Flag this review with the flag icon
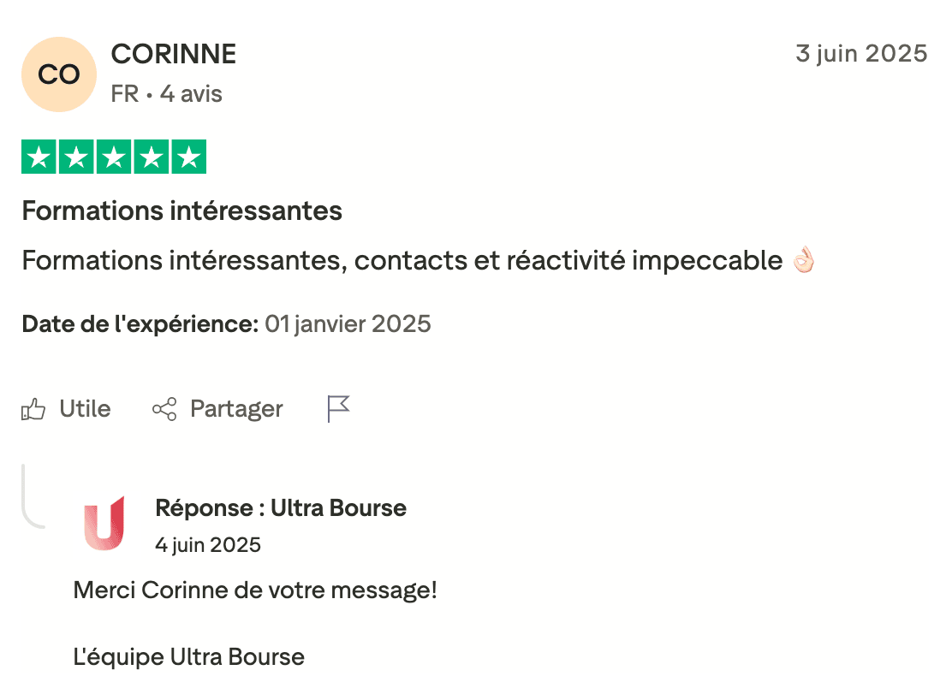The height and width of the screenshot is (688, 952). [x=339, y=409]
